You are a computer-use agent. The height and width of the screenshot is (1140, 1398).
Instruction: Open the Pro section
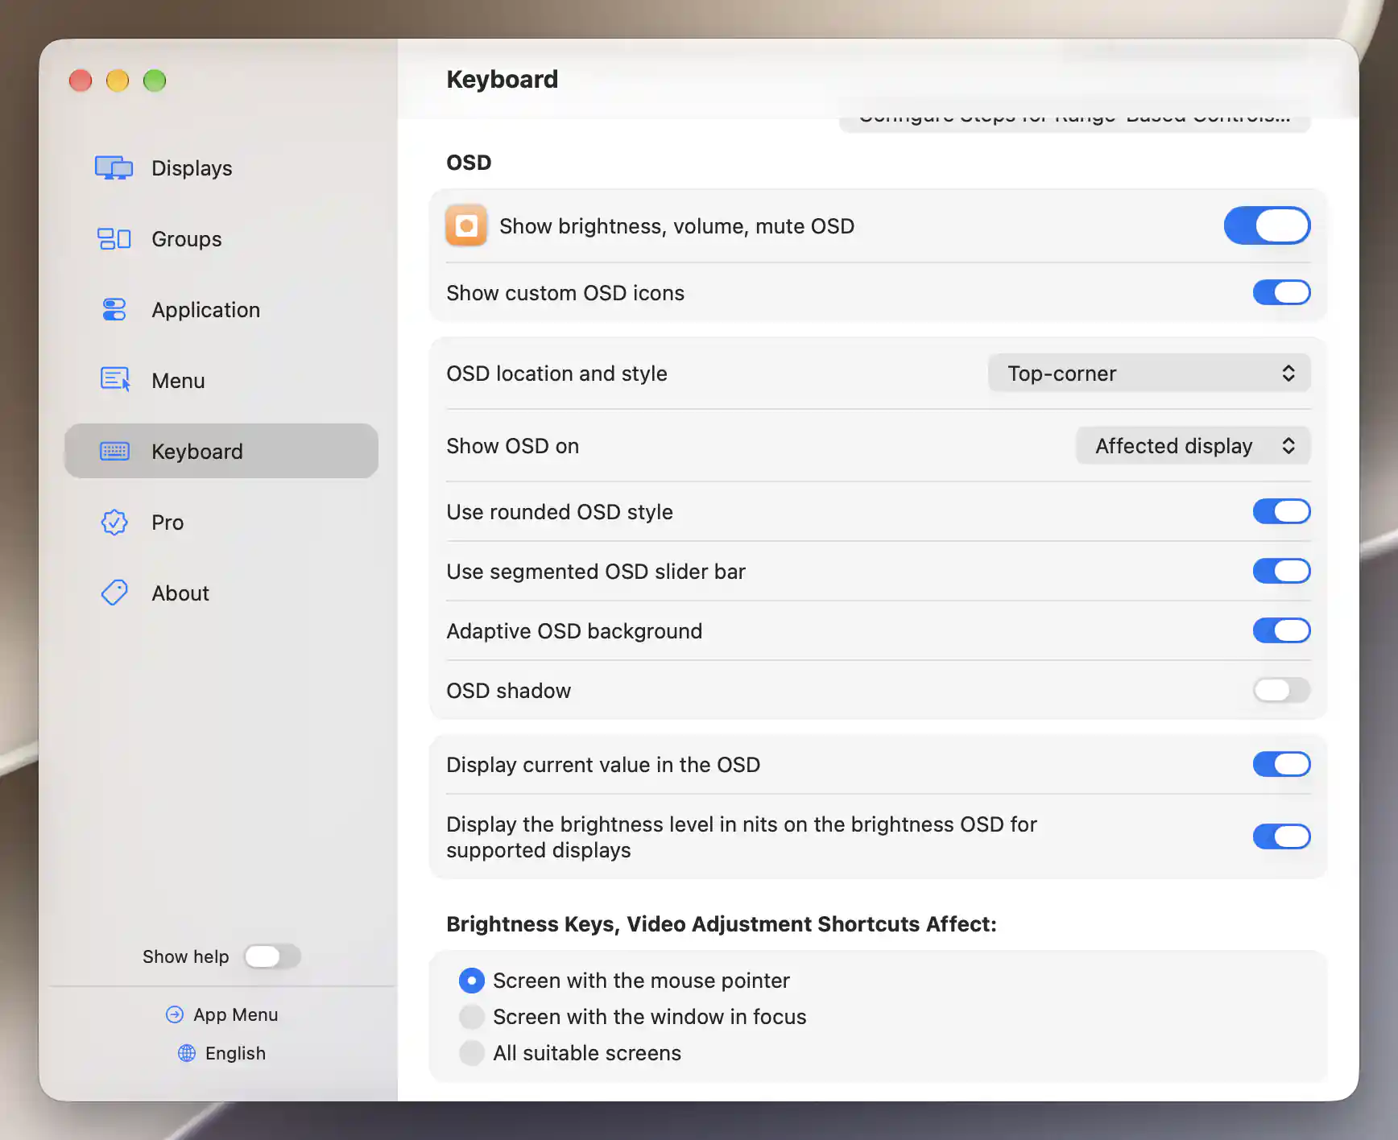click(221, 522)
